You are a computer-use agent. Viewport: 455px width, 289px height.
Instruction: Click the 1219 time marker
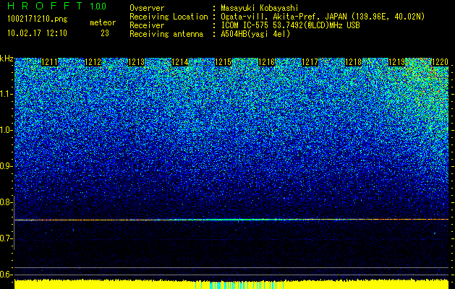[396, 61]
